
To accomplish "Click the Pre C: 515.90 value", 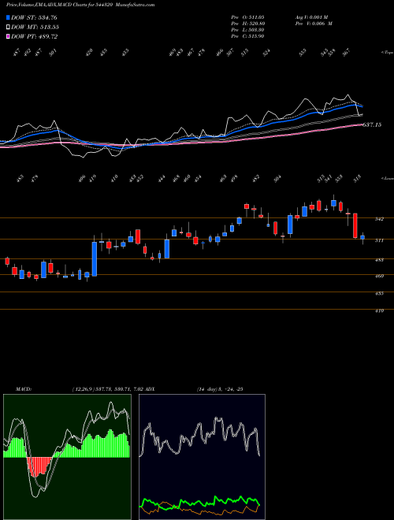I will [247, 36].
